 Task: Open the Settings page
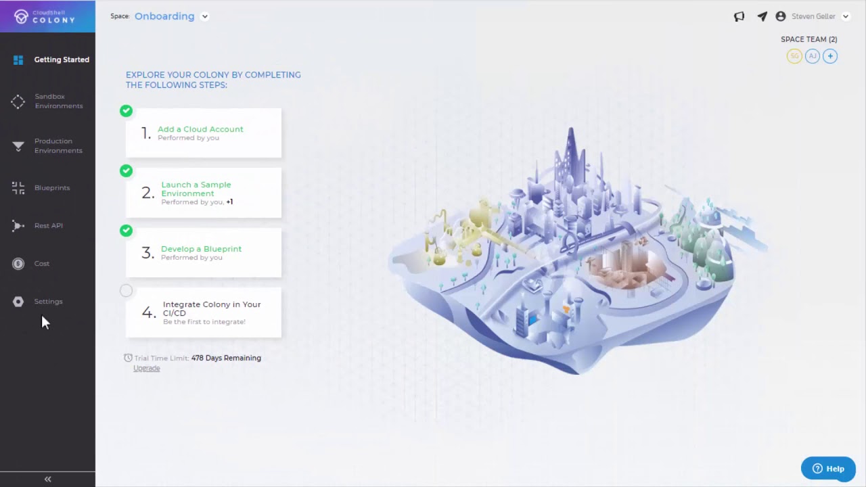47,302
